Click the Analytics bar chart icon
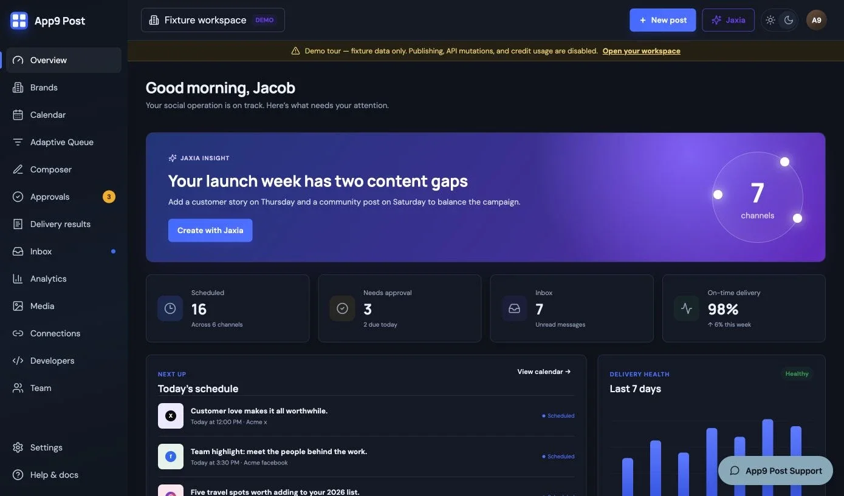The height and width of the screenshot is (496, 844). (x=18, y=279)
